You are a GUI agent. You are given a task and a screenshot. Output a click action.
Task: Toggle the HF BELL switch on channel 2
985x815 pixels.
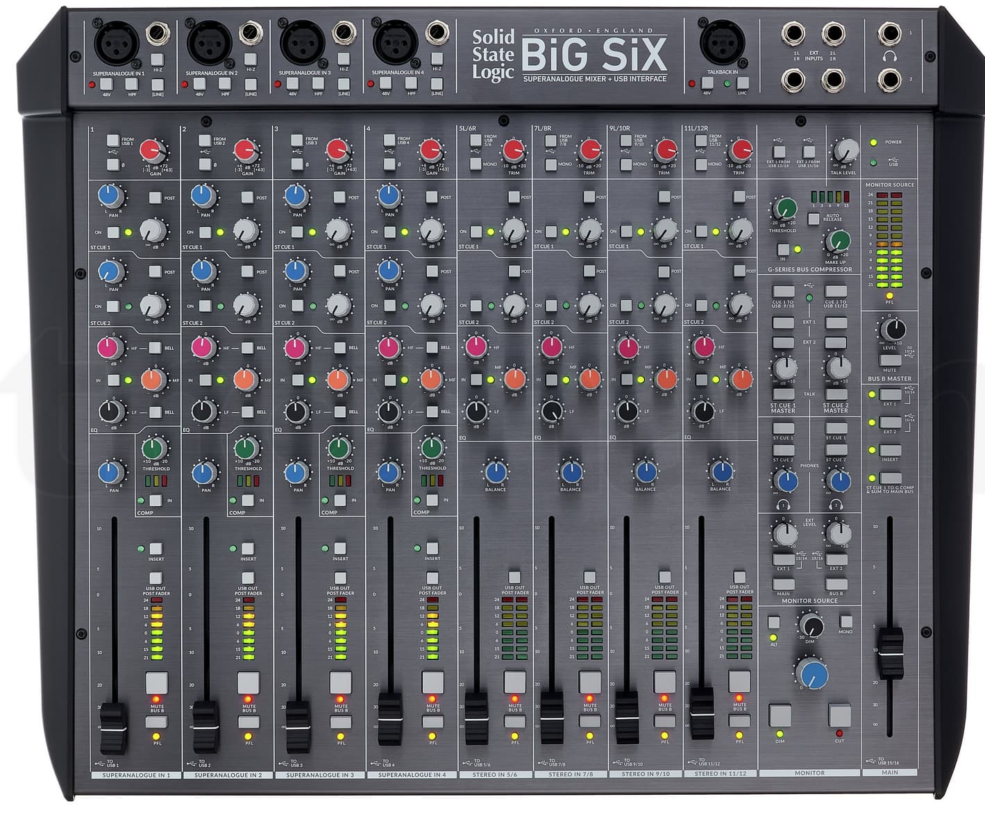tap(246, 347)
